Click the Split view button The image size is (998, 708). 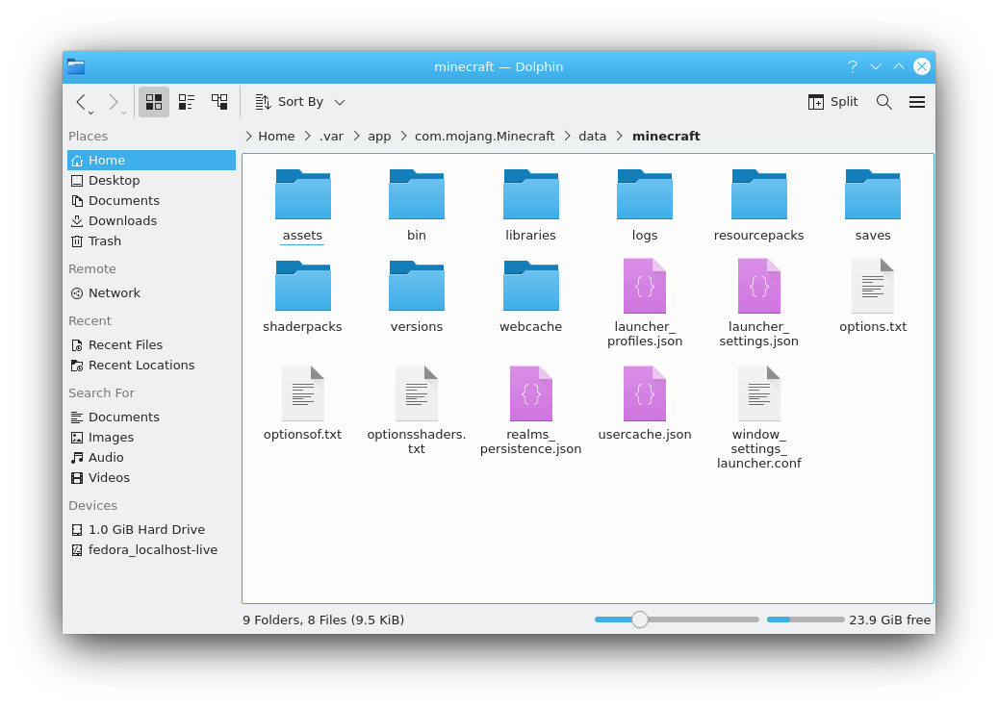click(x=832, y=102)
